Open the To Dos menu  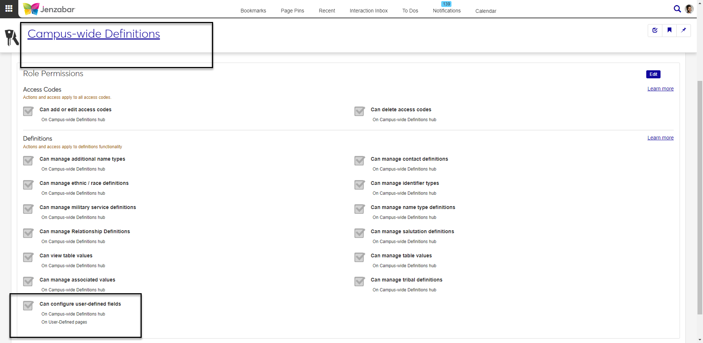click(410, 11)
